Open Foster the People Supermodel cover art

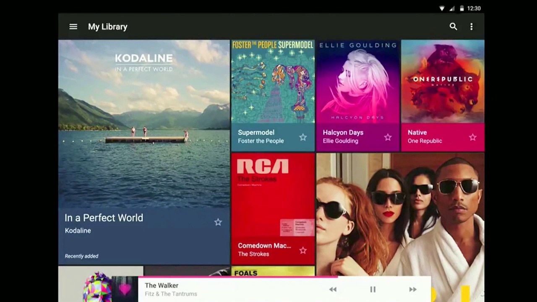(273, 81)
